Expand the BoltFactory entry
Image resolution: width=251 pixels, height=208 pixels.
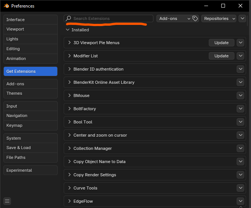[x=69, y=109]
